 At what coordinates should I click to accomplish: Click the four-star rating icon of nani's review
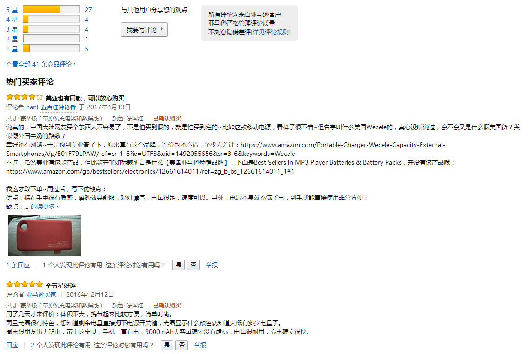[x=25, y=97]
